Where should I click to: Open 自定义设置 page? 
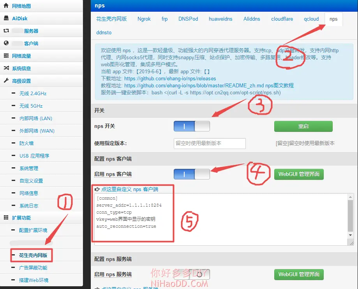tap(31, 181)
